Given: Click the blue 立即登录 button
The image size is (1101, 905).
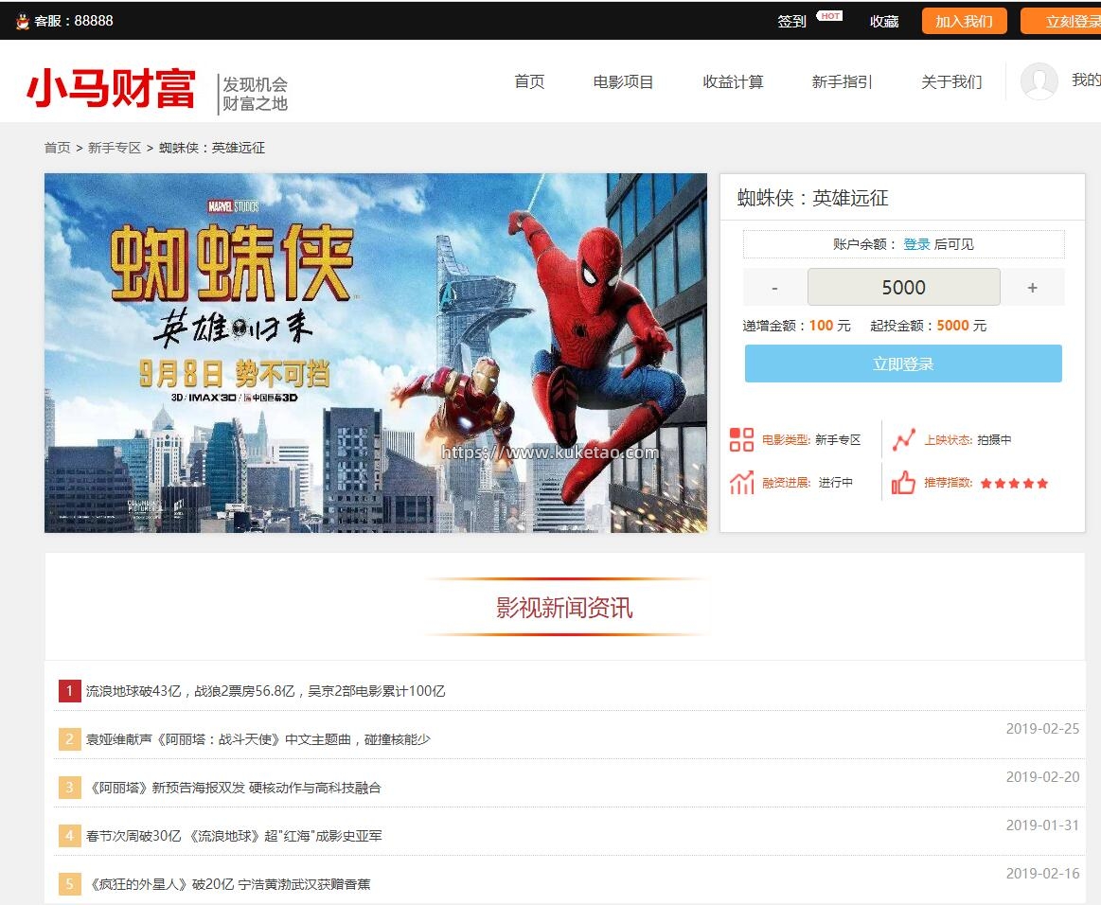Looking at the screenshot, I should click(903, 364).
